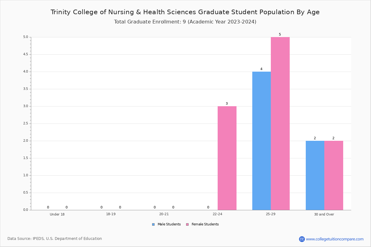Click the chart title text

coord(185,12)
